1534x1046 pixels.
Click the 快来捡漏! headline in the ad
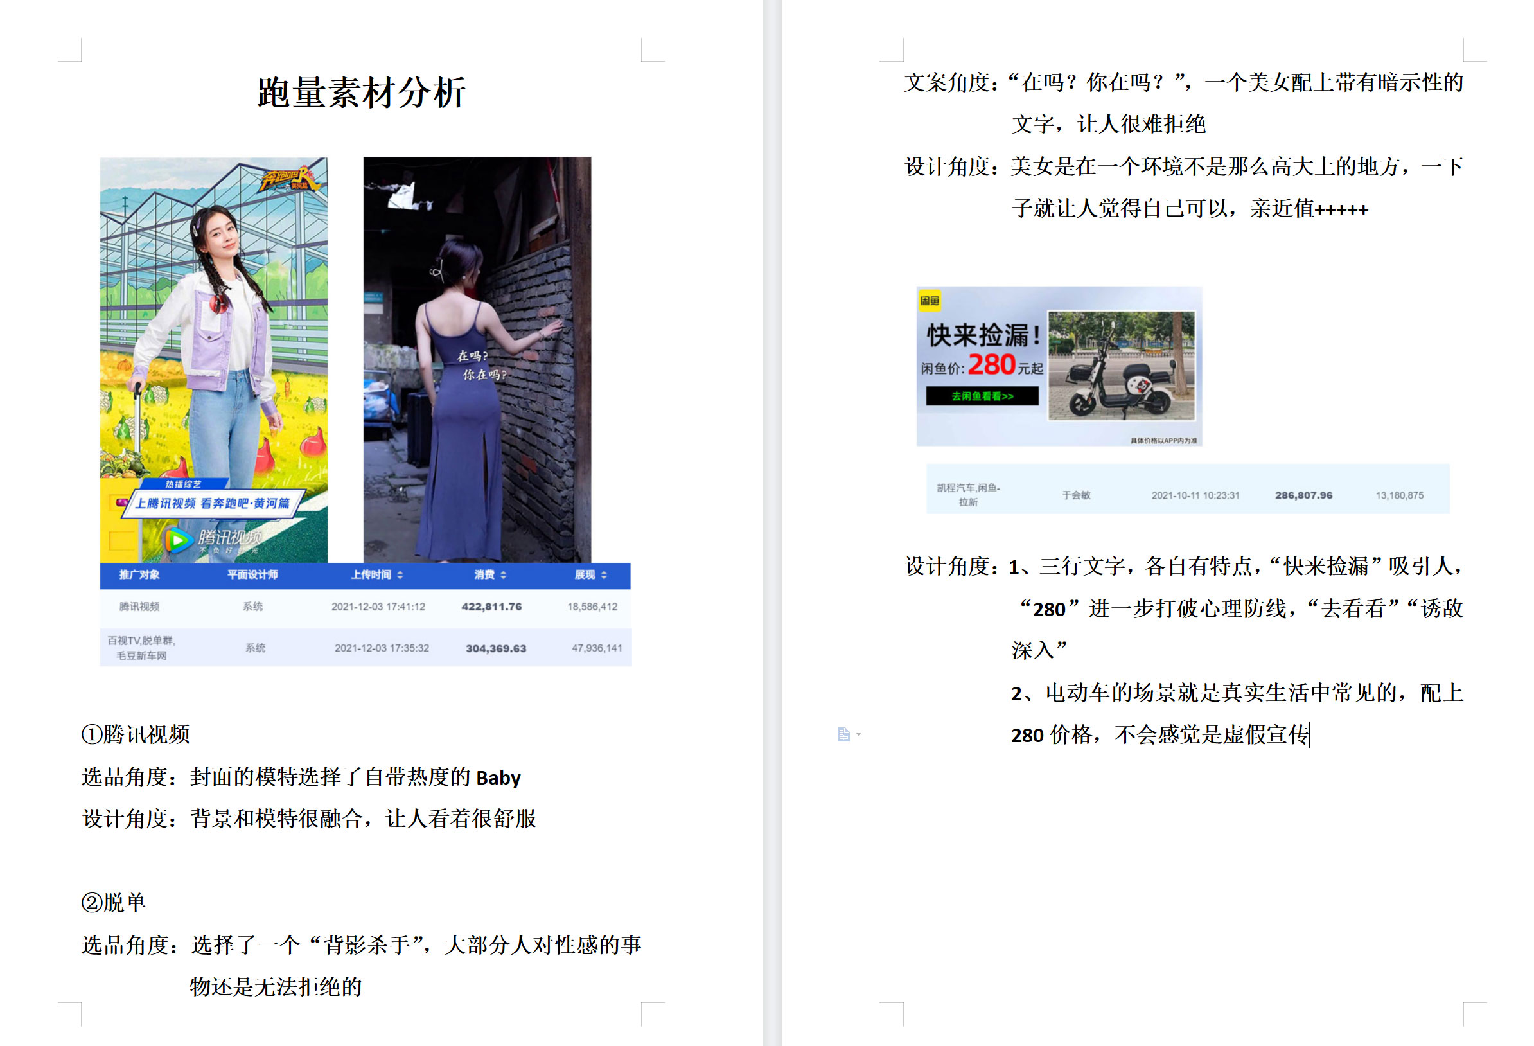coord(984,335)
